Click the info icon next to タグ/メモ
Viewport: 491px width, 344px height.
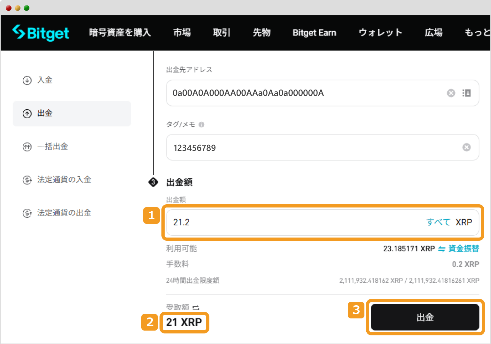tap(201, 125)
